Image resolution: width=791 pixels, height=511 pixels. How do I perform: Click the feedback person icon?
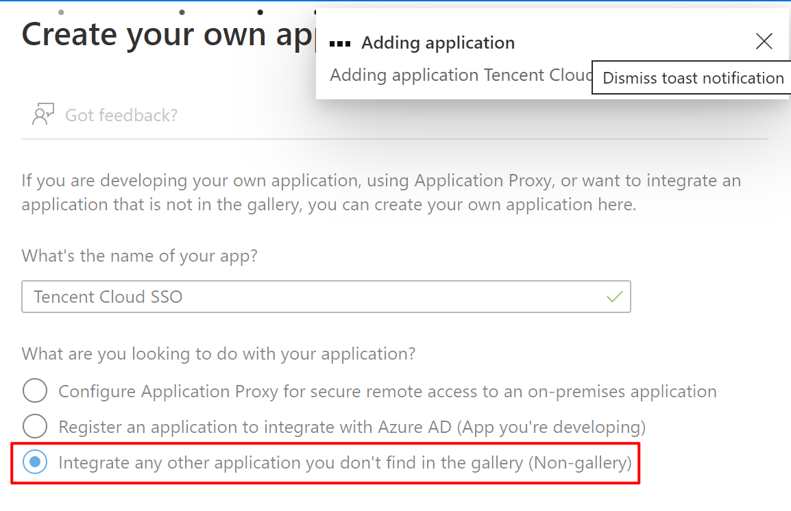[x=42, y=114]
